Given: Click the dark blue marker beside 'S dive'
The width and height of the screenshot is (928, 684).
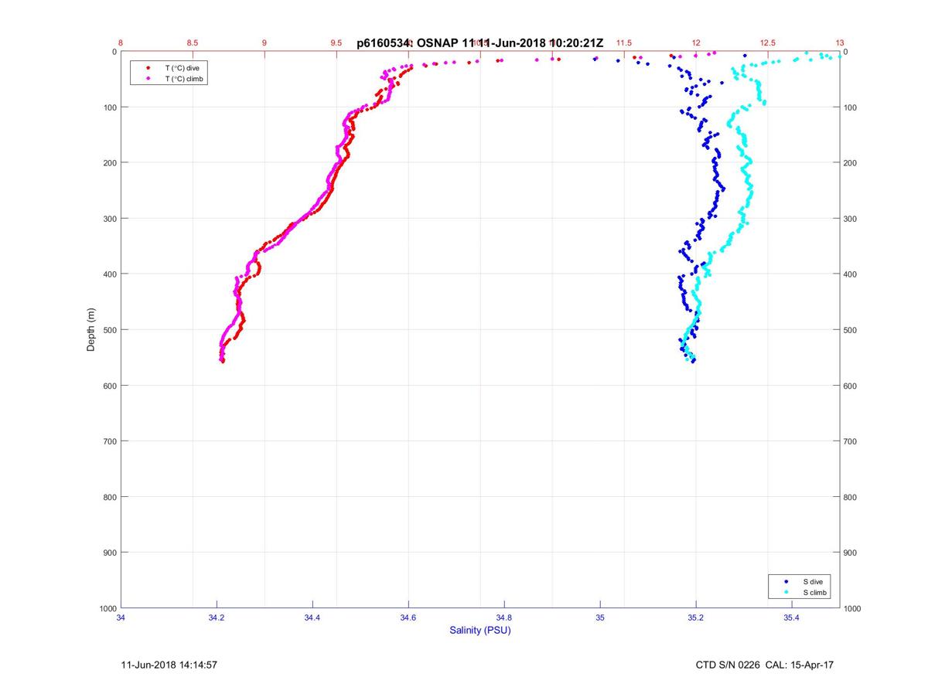Looking at the screenshot, I should tap(786, 581).
